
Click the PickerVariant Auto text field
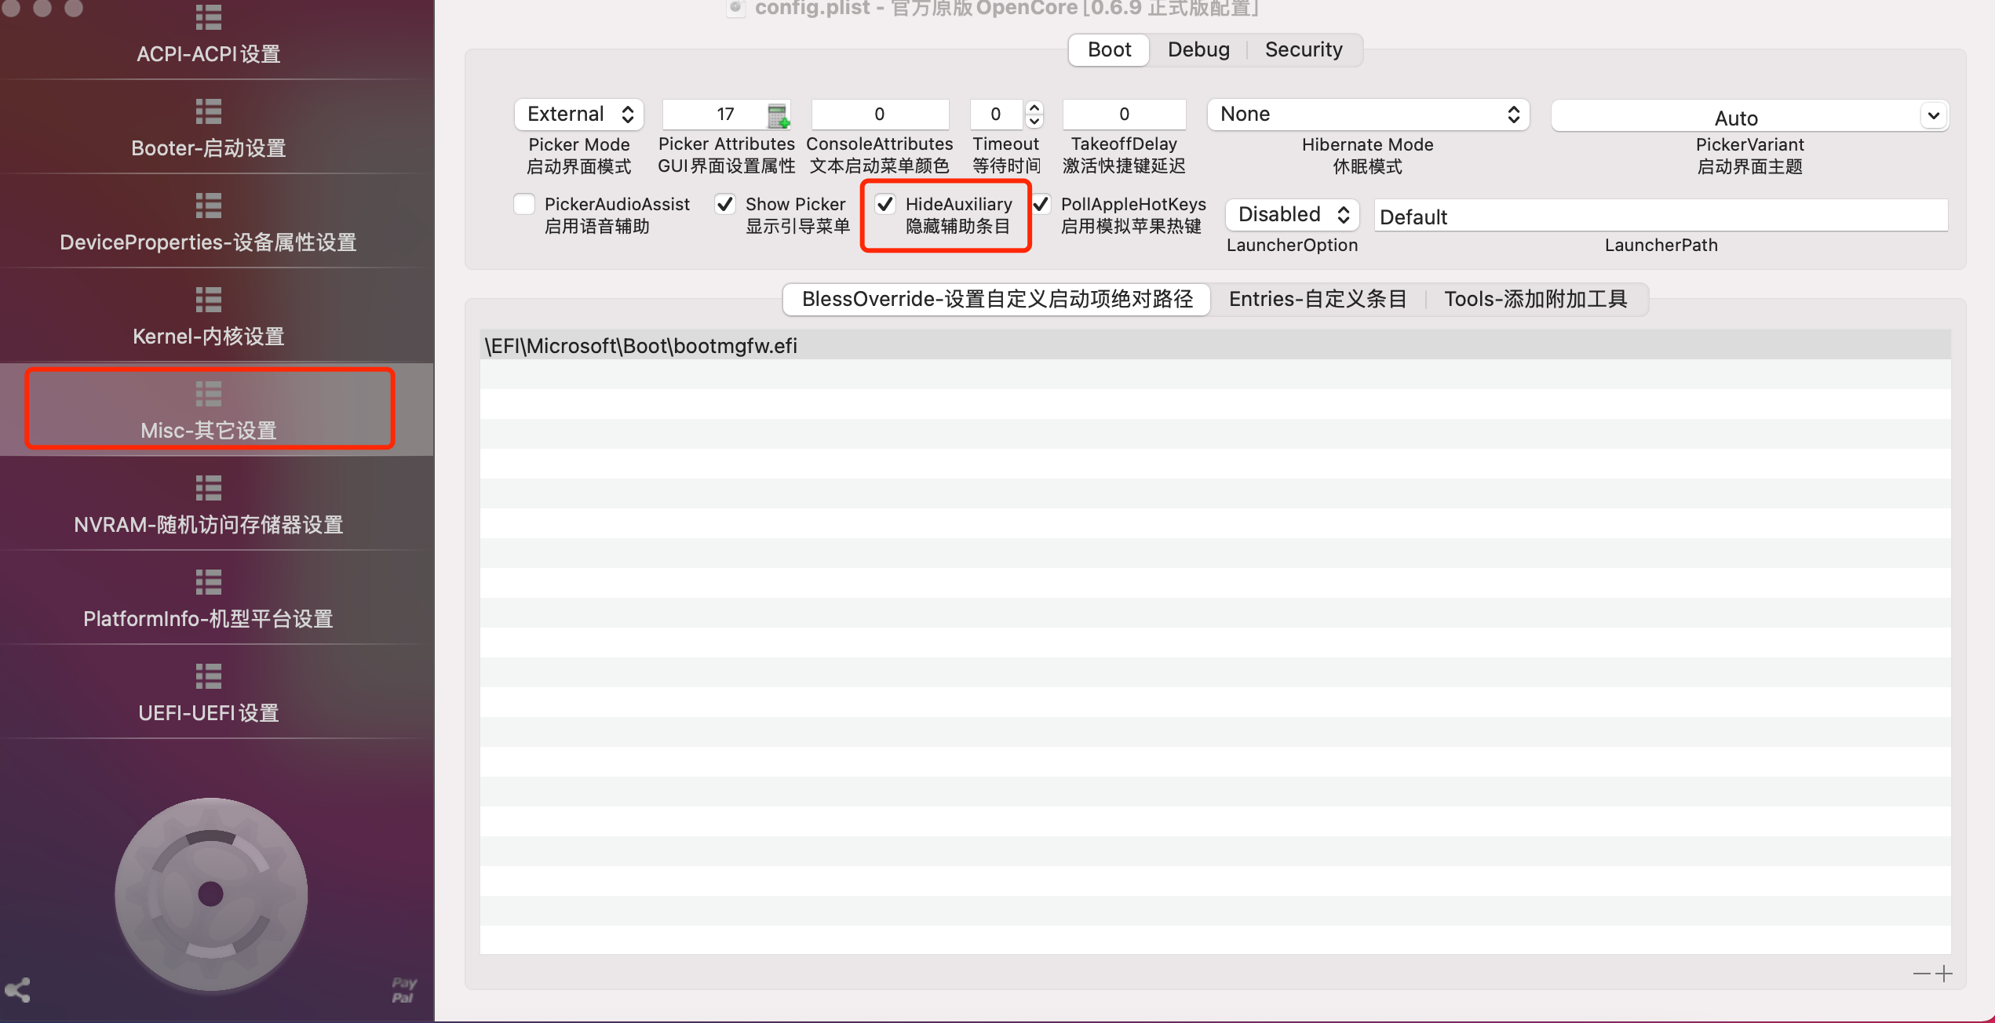tap(1736, 118)
